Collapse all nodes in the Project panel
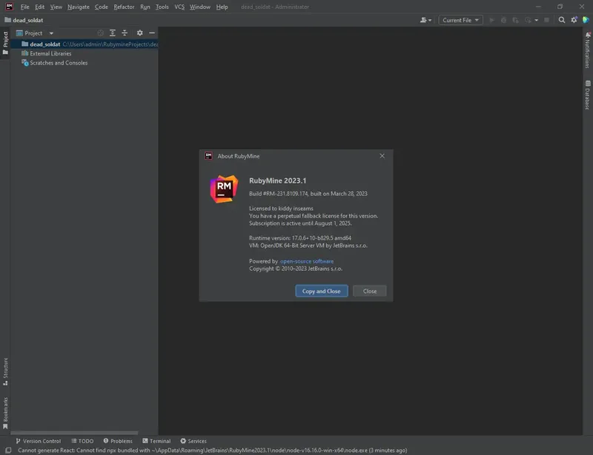The width and height of the screenshot is (593, 455). tap(125, 33)
